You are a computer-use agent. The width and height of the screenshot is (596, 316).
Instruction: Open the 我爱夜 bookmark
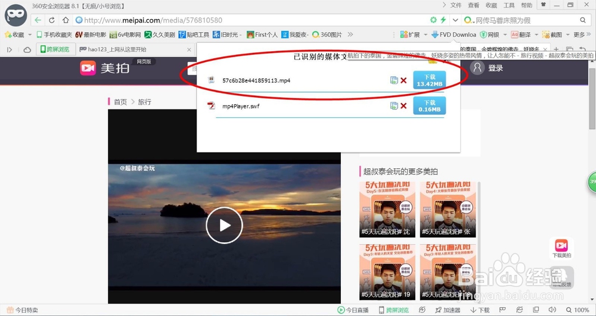point(296,35)
